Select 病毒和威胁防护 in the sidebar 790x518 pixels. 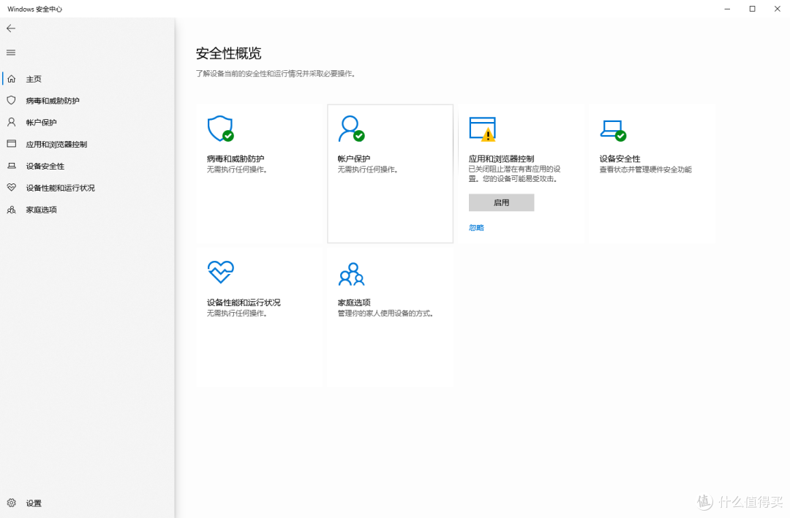pyautogui.click(x=53, y=101)
